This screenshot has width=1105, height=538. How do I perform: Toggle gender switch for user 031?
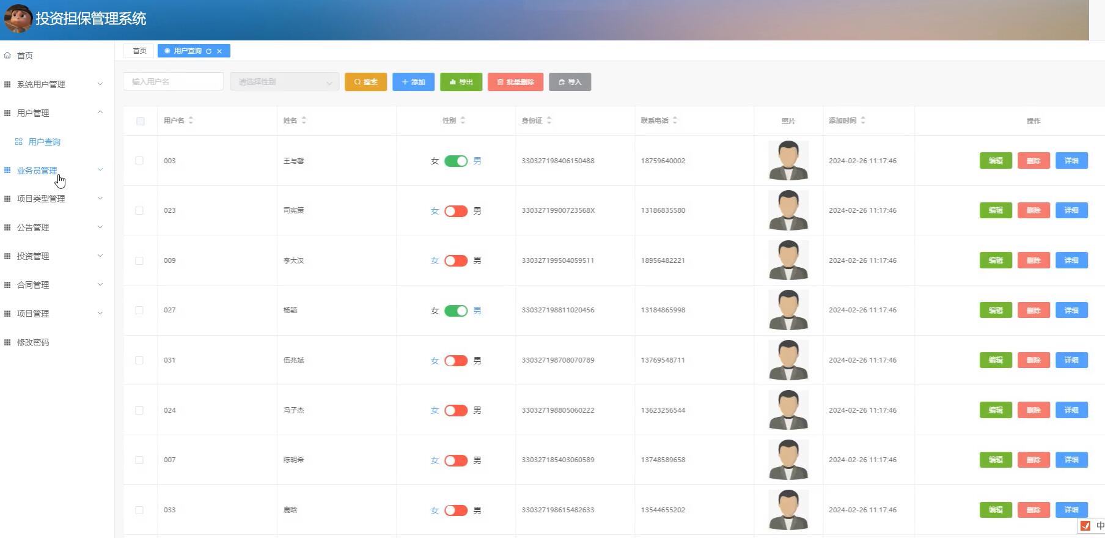click(x=456, y=361)
